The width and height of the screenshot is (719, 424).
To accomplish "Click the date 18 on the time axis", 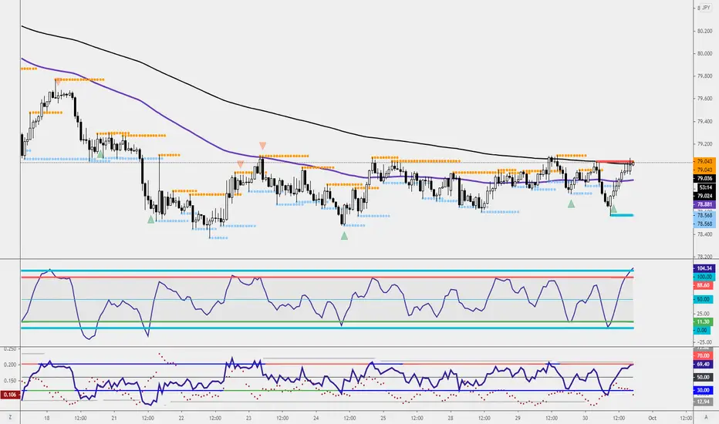I will click(47, 418).
